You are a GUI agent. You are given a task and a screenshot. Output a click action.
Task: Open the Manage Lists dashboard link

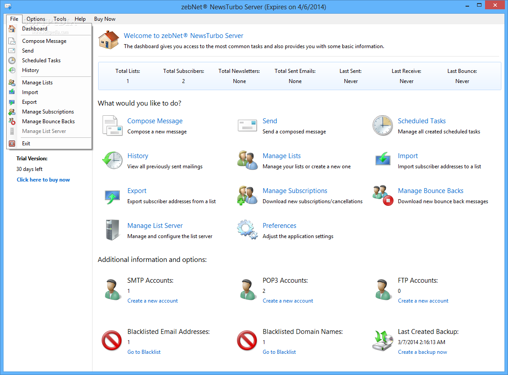pos(282,156)
